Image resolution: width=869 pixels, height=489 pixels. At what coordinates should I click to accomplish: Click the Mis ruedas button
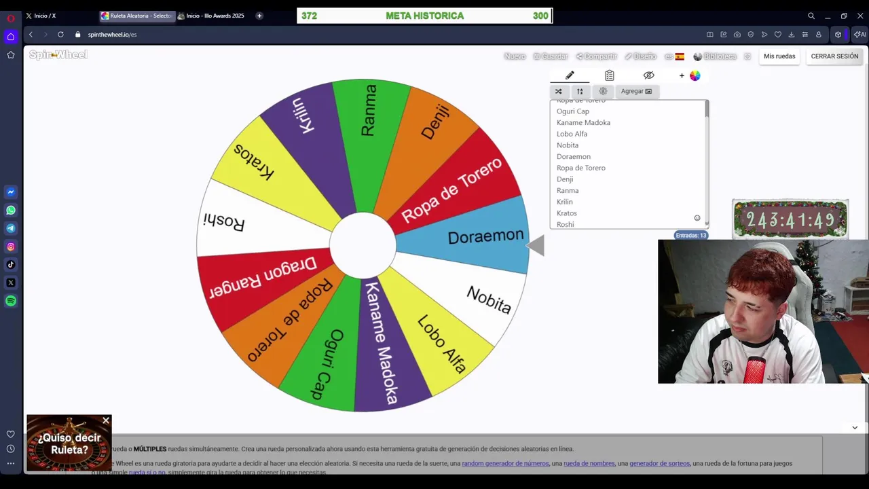(x=779, y=56)
